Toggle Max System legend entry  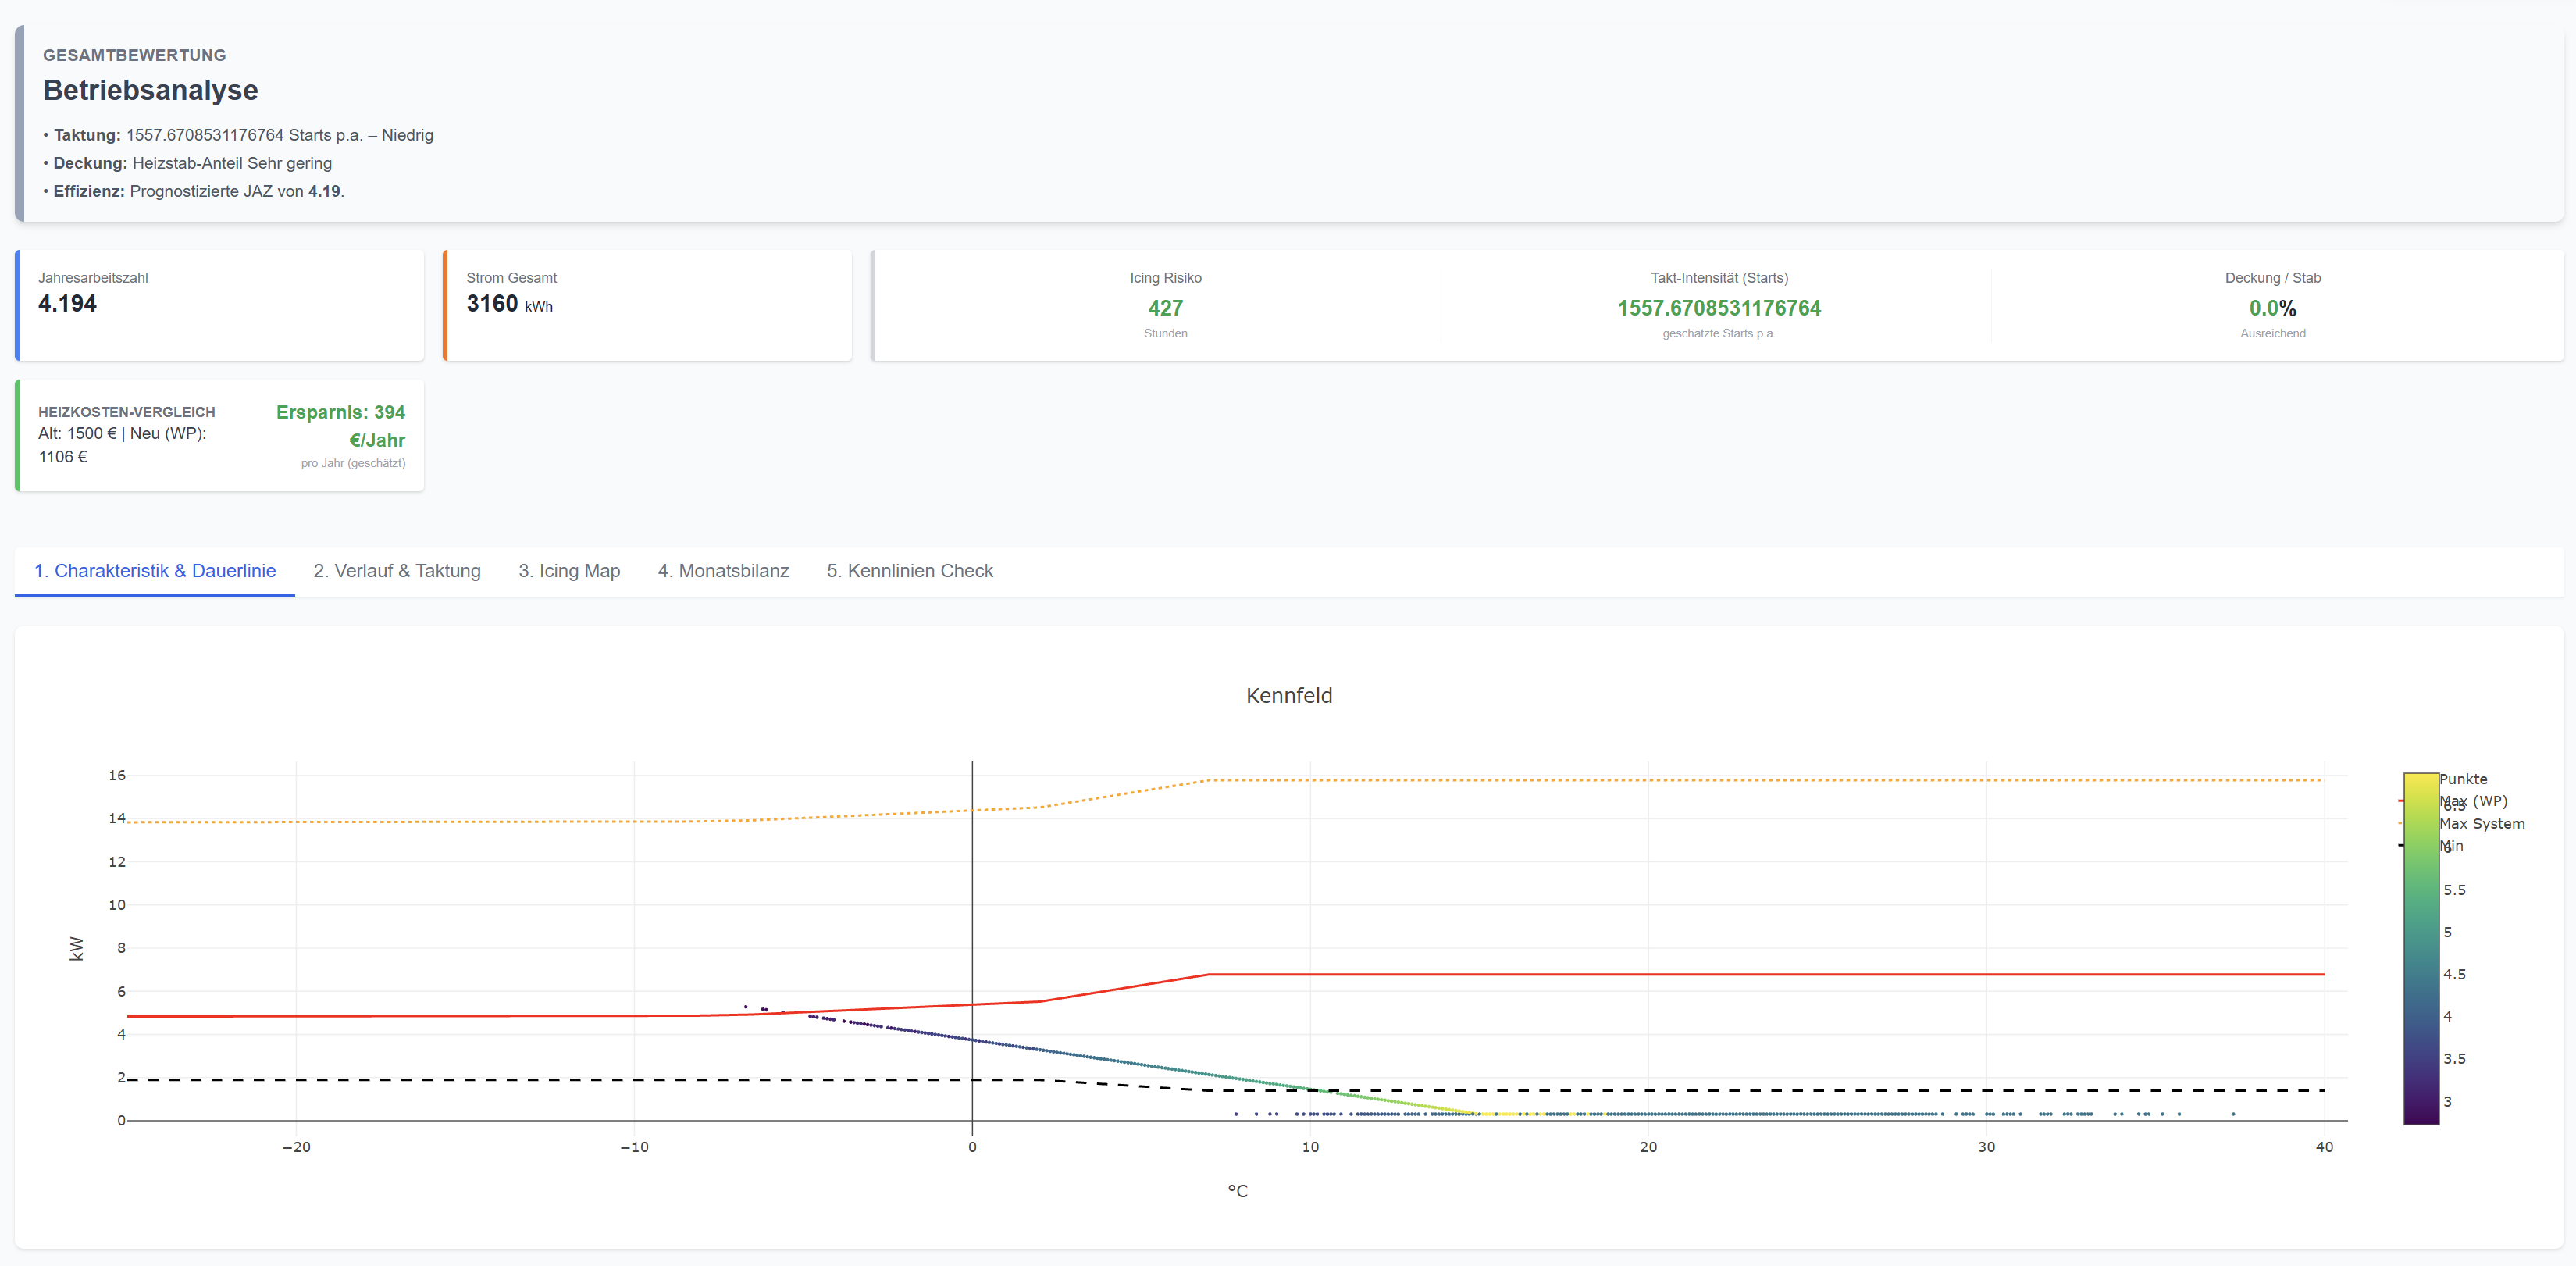[x=2483, y=824]
